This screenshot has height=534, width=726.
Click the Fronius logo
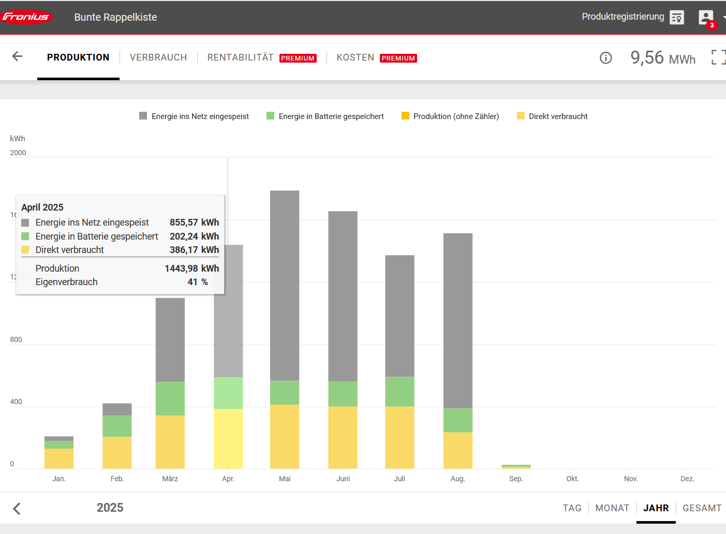click(27, 17)
